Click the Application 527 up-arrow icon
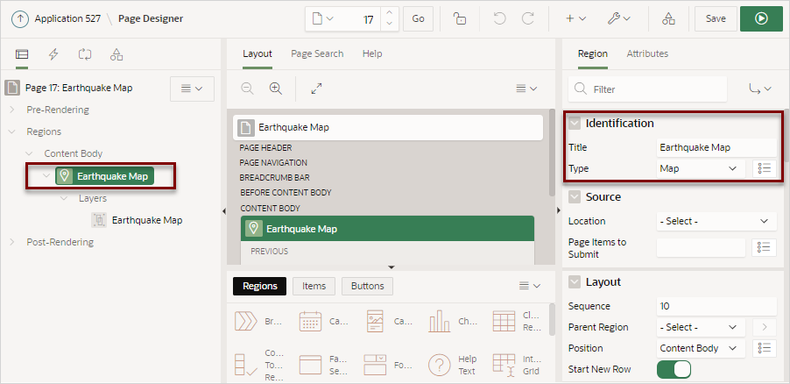 [x=20, y=19]
